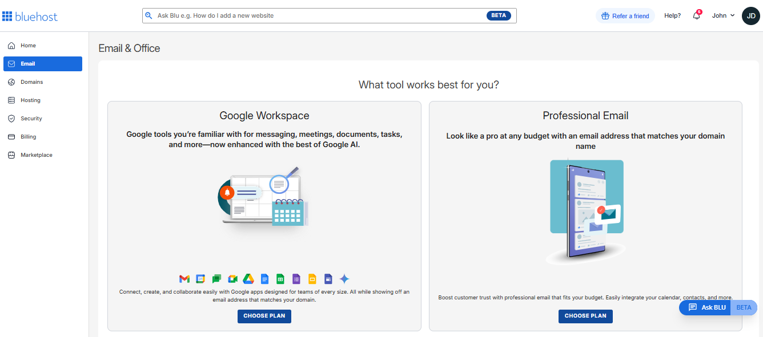This screenshot has height=337, width=763.
Task: Click the Google Sheets icon
Action: [x=280, y=279]
